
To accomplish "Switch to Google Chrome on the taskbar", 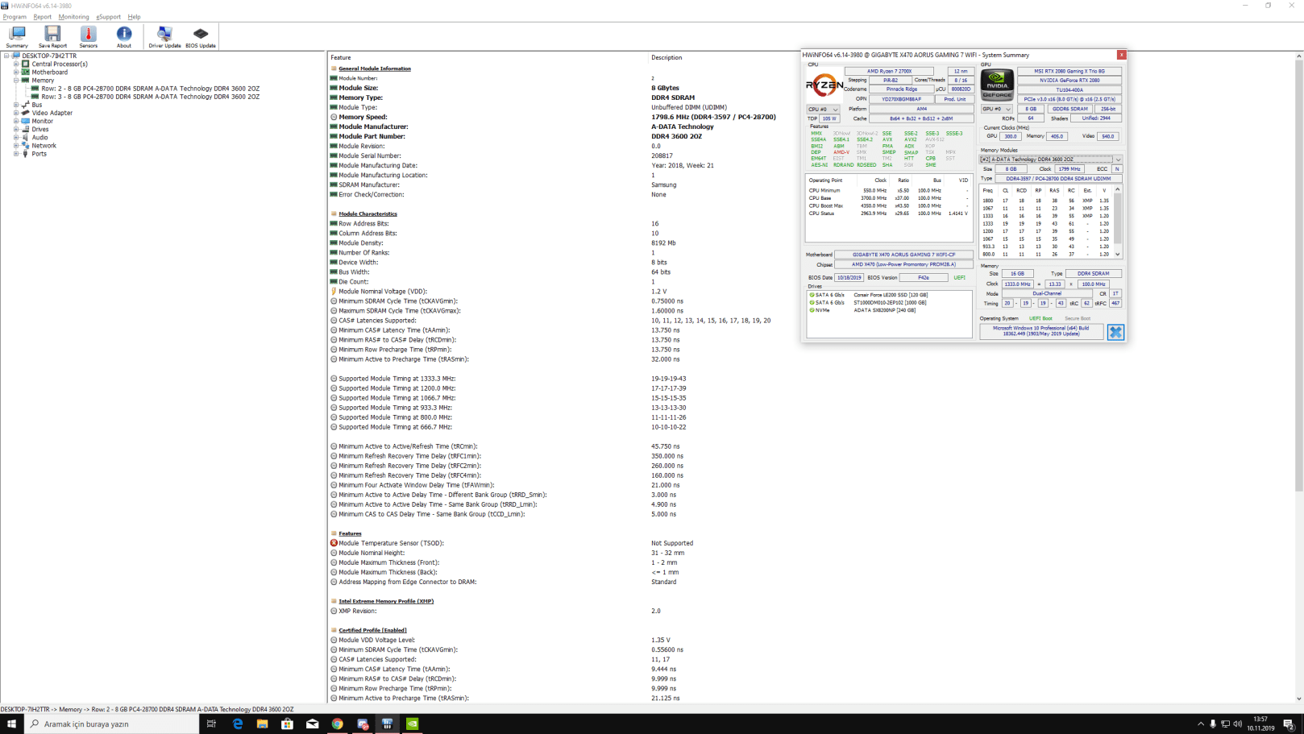I will (338, 724).
